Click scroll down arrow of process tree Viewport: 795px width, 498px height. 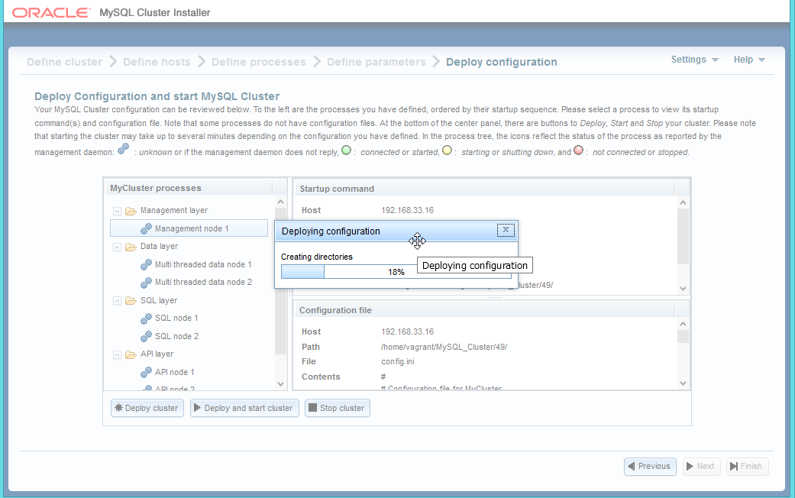280,384
